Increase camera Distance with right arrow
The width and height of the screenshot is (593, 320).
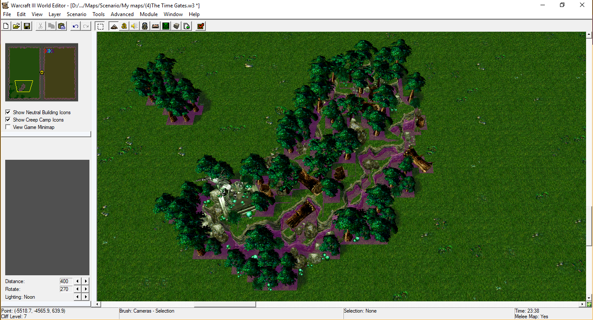86,281
